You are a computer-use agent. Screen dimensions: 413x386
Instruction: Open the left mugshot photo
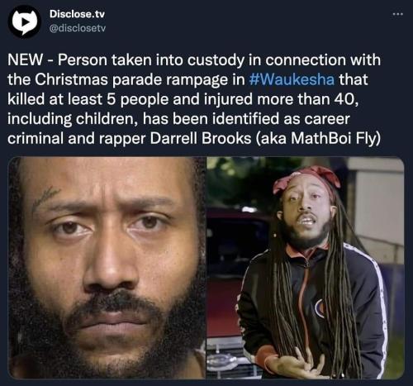(x=107, y=268)
